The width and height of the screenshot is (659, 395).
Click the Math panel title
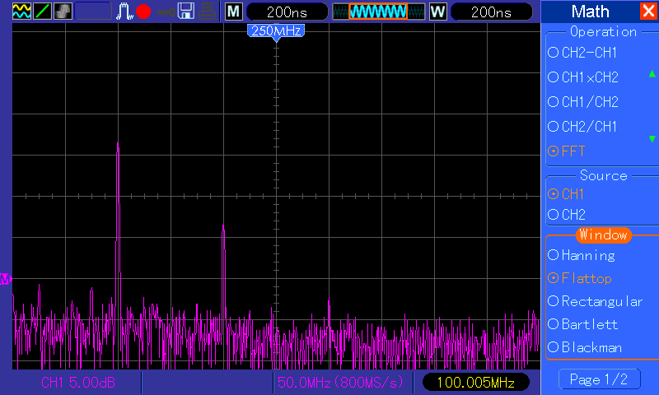pyautogui.click(x=590, y=12)
